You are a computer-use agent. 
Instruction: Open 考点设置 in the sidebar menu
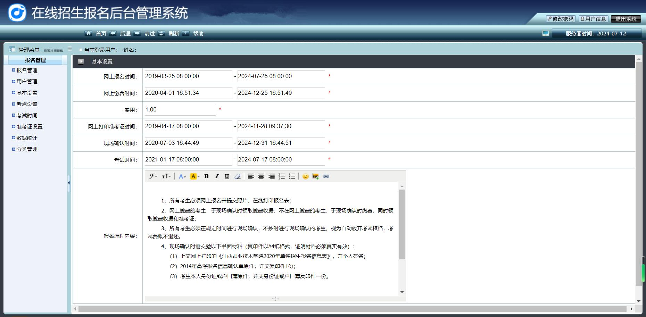tap(27, 104)
